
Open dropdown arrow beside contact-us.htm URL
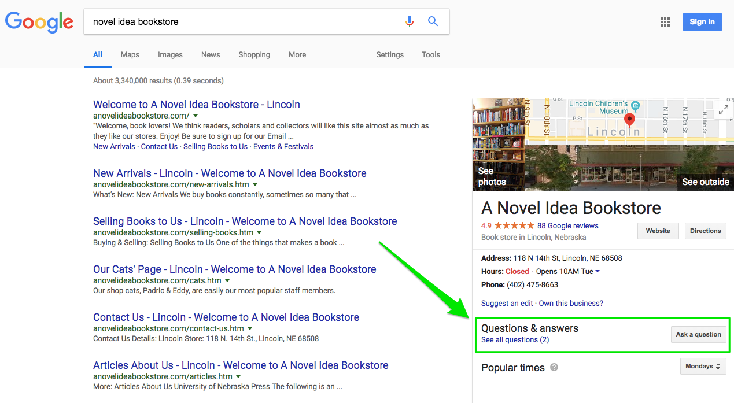pyautogui.click(x=250, y=328)
